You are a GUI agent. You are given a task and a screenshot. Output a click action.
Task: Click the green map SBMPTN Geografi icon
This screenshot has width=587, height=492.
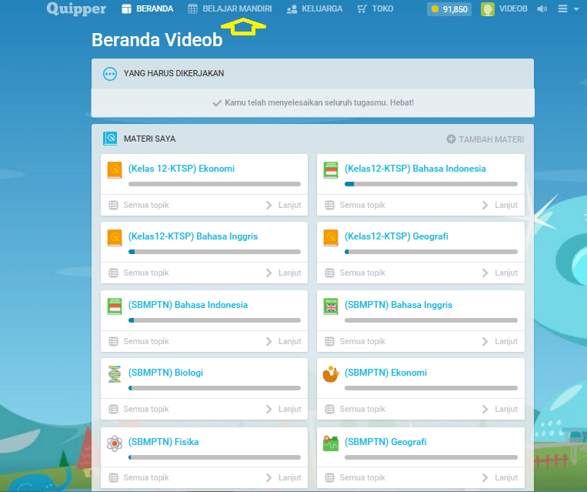point(331,443)
